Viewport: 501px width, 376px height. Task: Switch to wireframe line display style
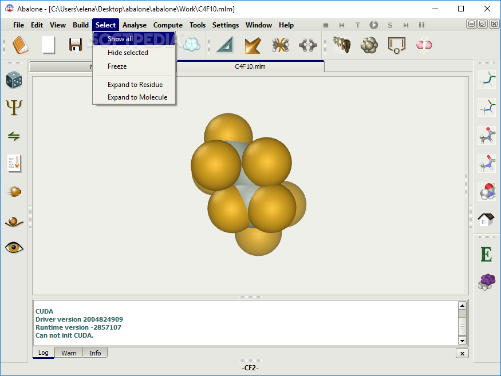pyautogui.click(x=487, y=80)
